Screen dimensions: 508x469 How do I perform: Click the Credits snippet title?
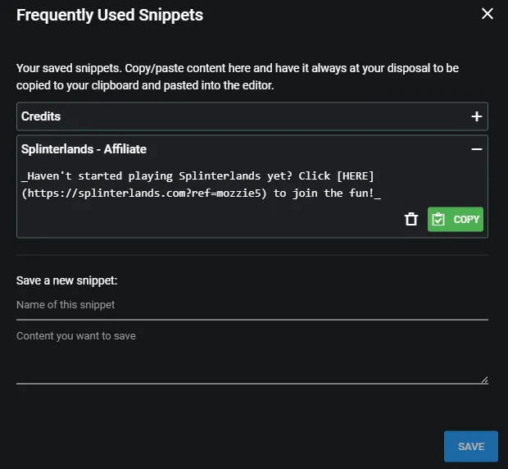[x=41, y=116]
